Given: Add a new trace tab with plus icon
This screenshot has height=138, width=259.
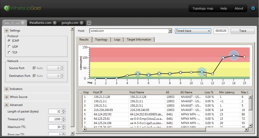Looking at the screenshot, I should [89, 23].
